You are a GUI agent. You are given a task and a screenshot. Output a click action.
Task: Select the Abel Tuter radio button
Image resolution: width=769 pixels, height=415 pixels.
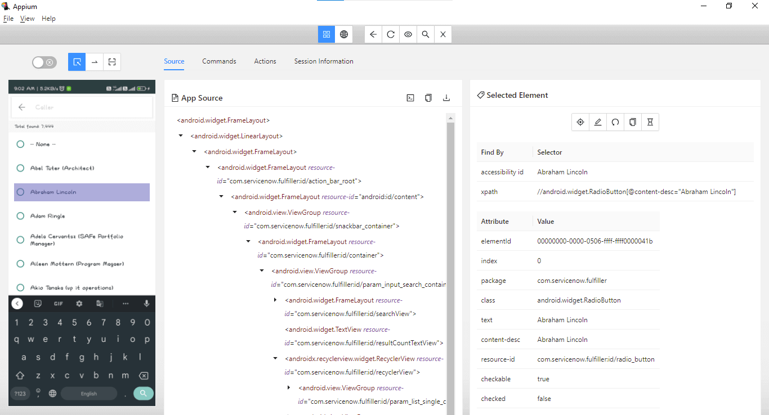(21, 168)
